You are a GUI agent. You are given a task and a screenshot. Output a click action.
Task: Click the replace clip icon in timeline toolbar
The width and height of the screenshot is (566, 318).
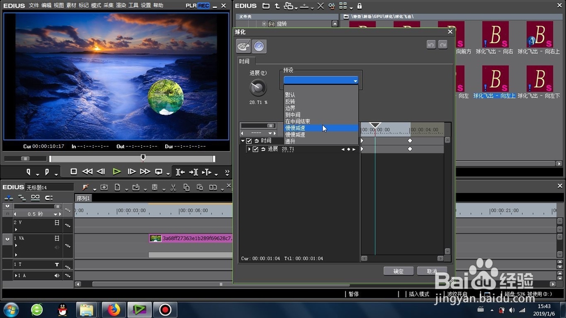213,187
